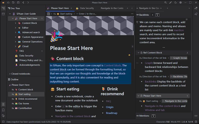The height and width of the screenshot is (124, 199).
Task: Open Privacy Policy document in tree
Action: tap(26, 60)
